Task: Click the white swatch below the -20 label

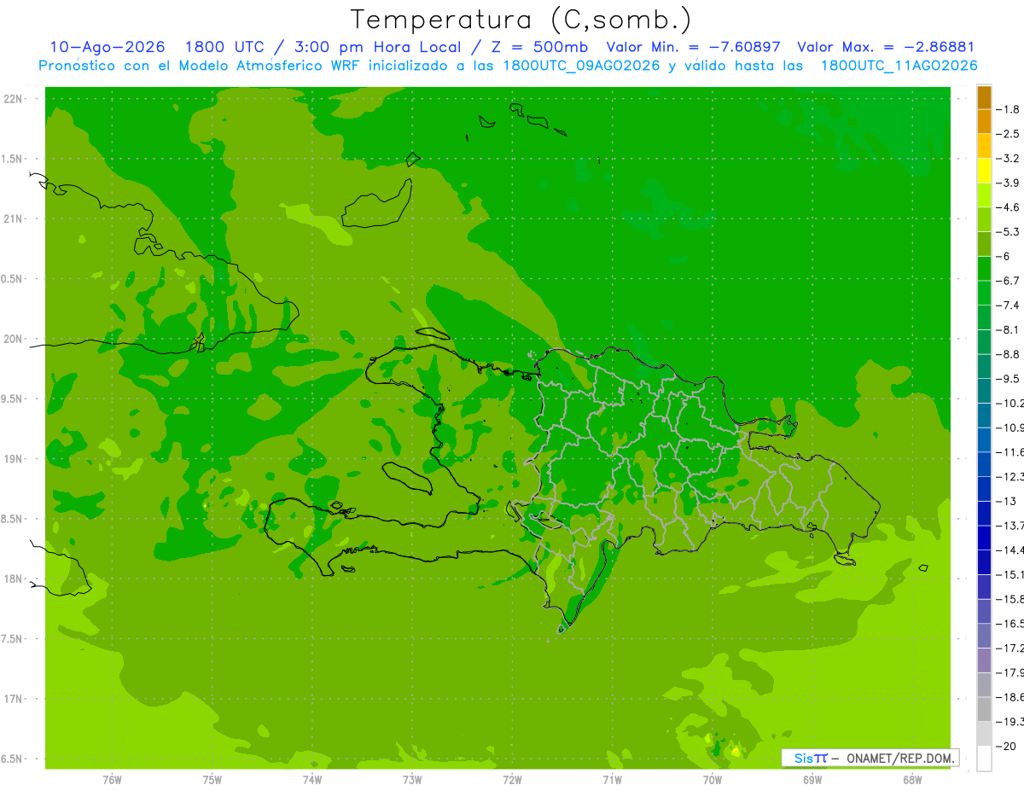Action: tap(984, 759)
